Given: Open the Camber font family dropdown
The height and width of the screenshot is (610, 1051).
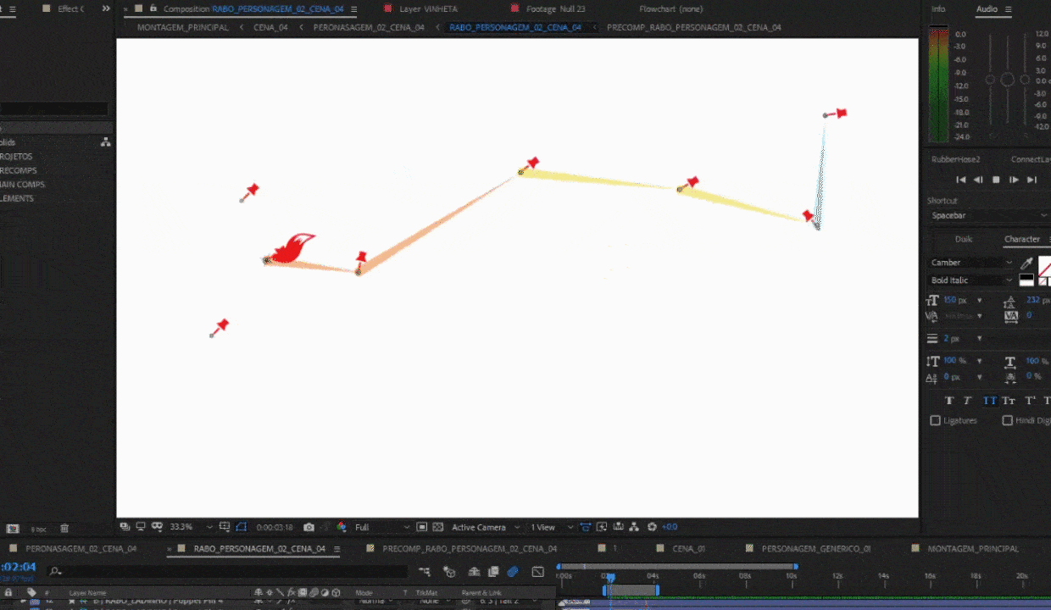Looking at the screenshot, I should pos(971,263).
